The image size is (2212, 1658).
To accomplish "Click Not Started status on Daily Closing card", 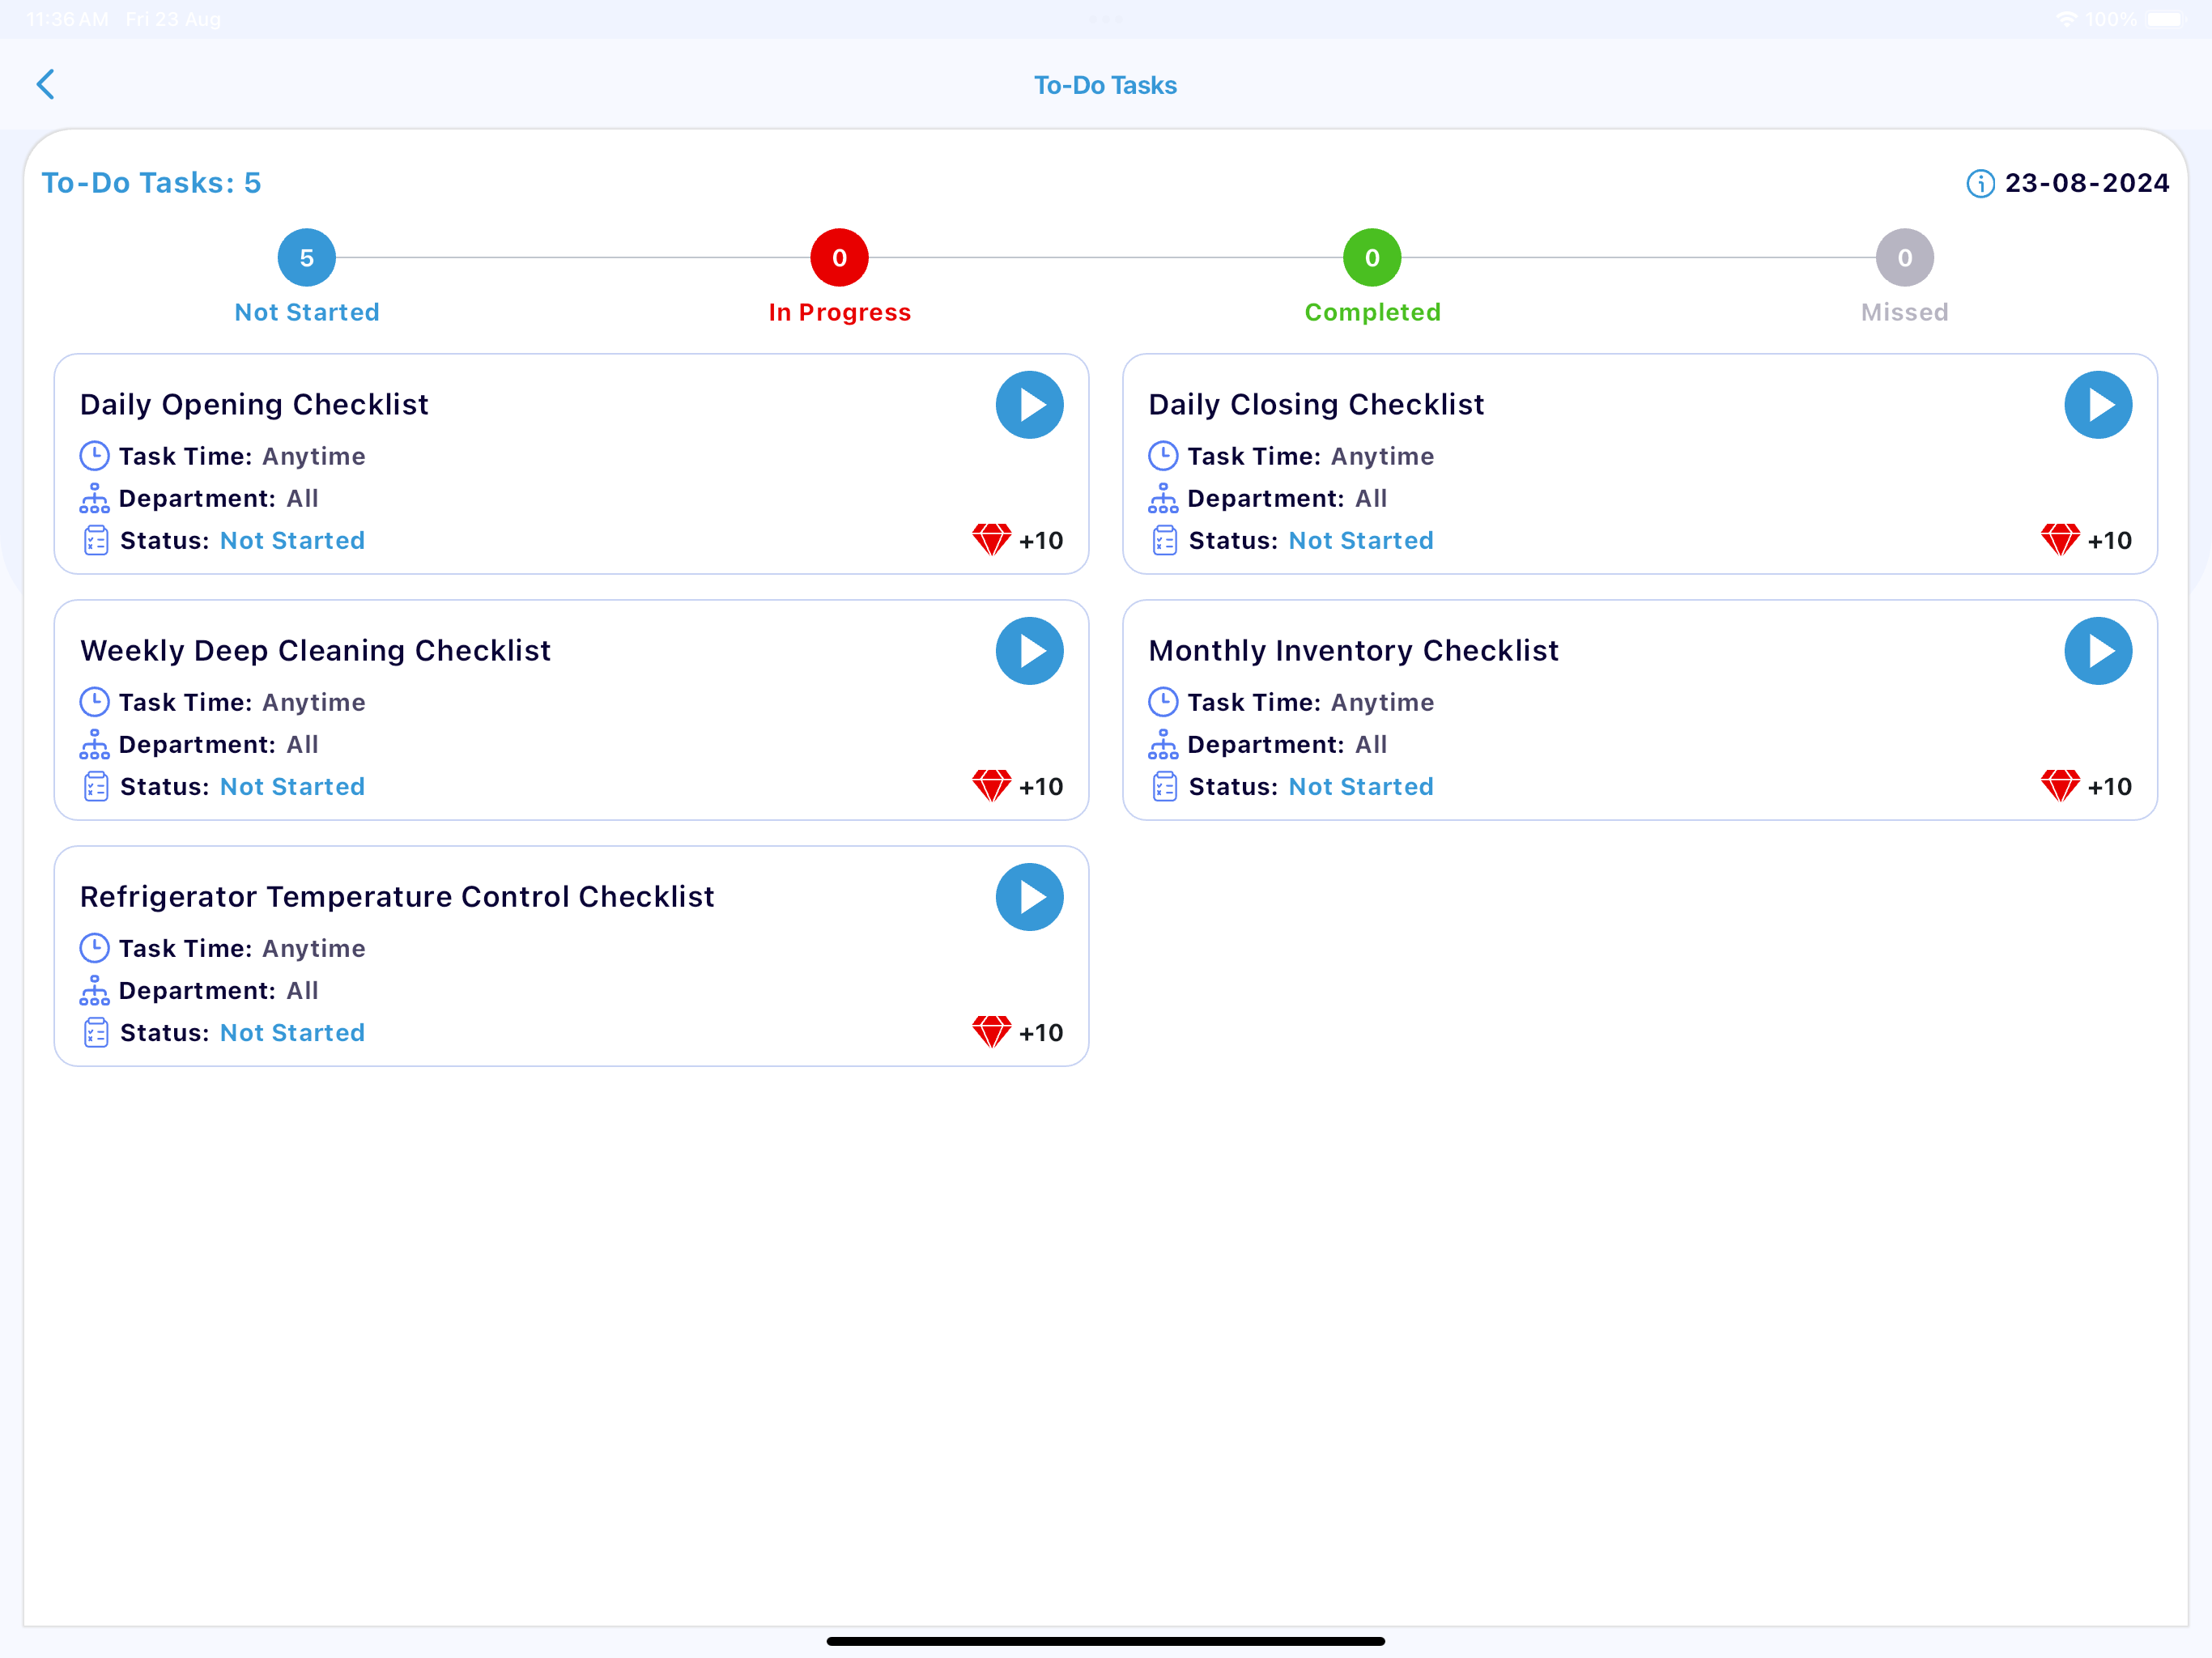I will click(1360, 541).
